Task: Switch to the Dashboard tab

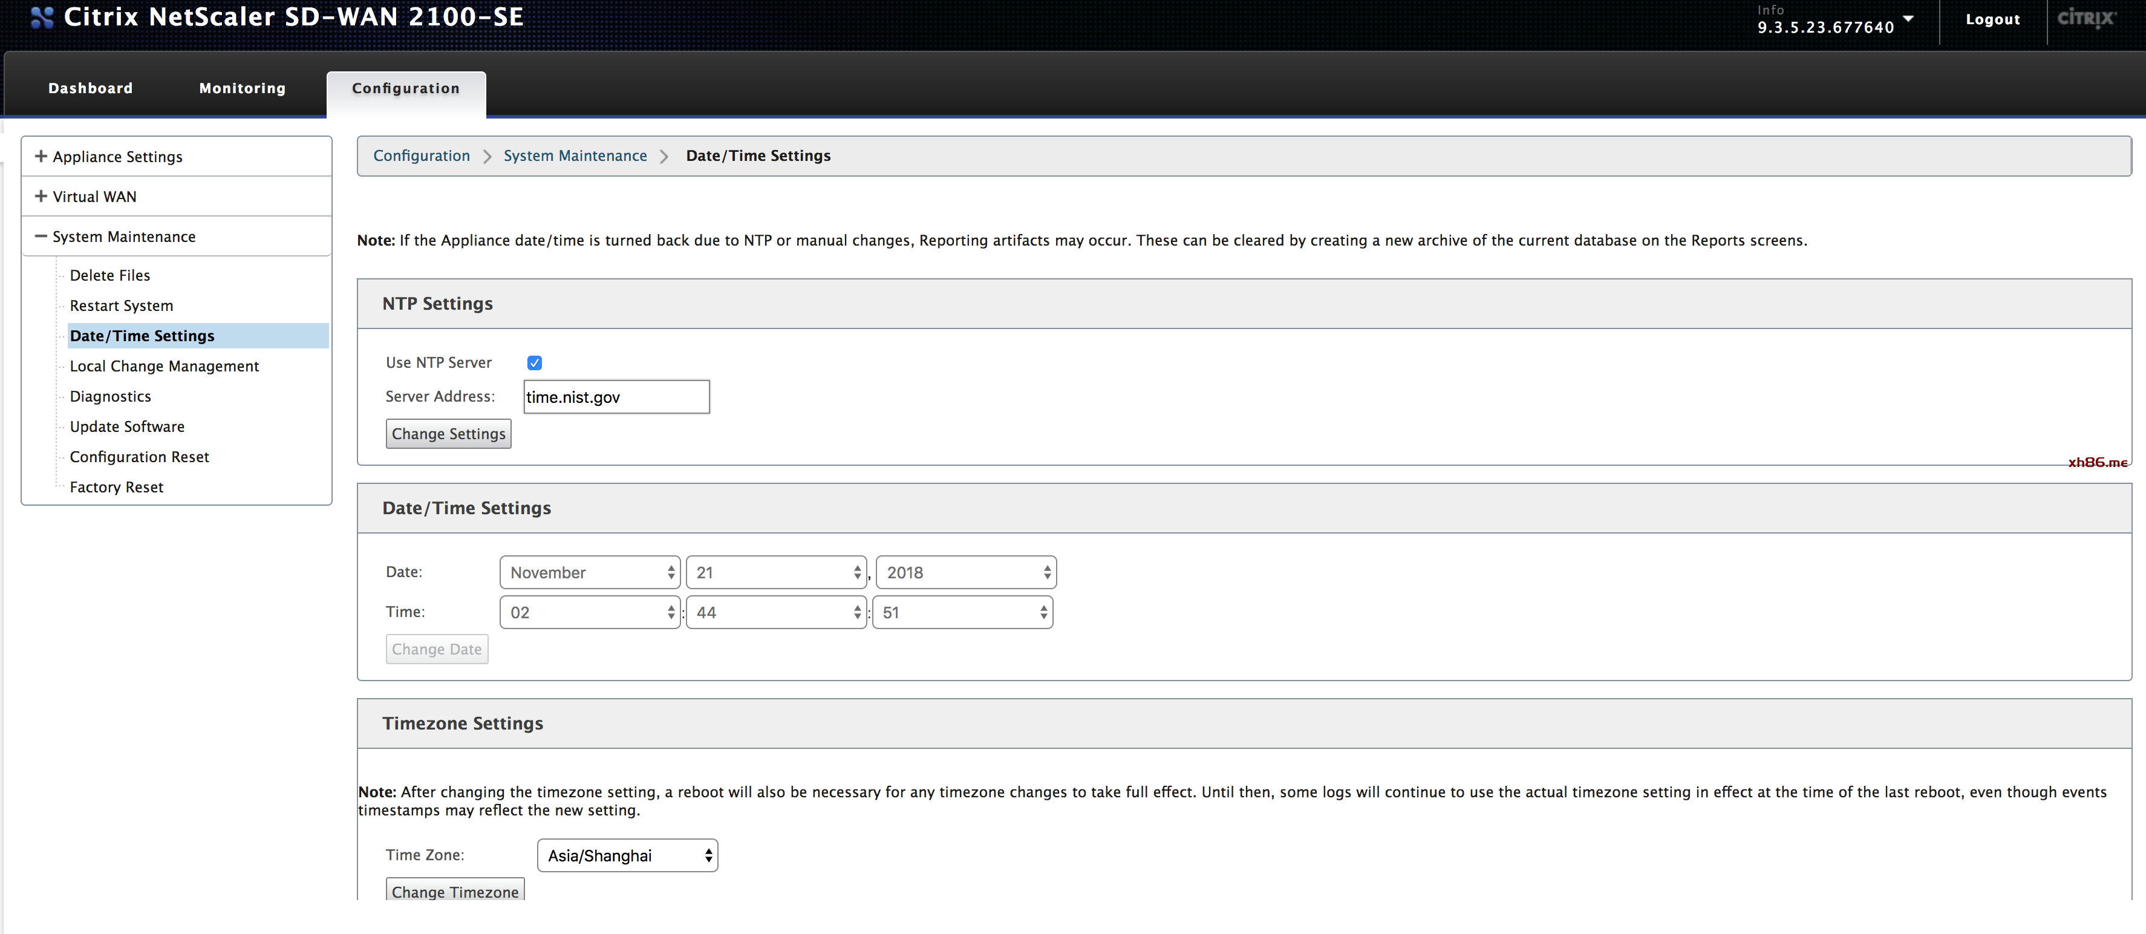Action: [91, 88]
